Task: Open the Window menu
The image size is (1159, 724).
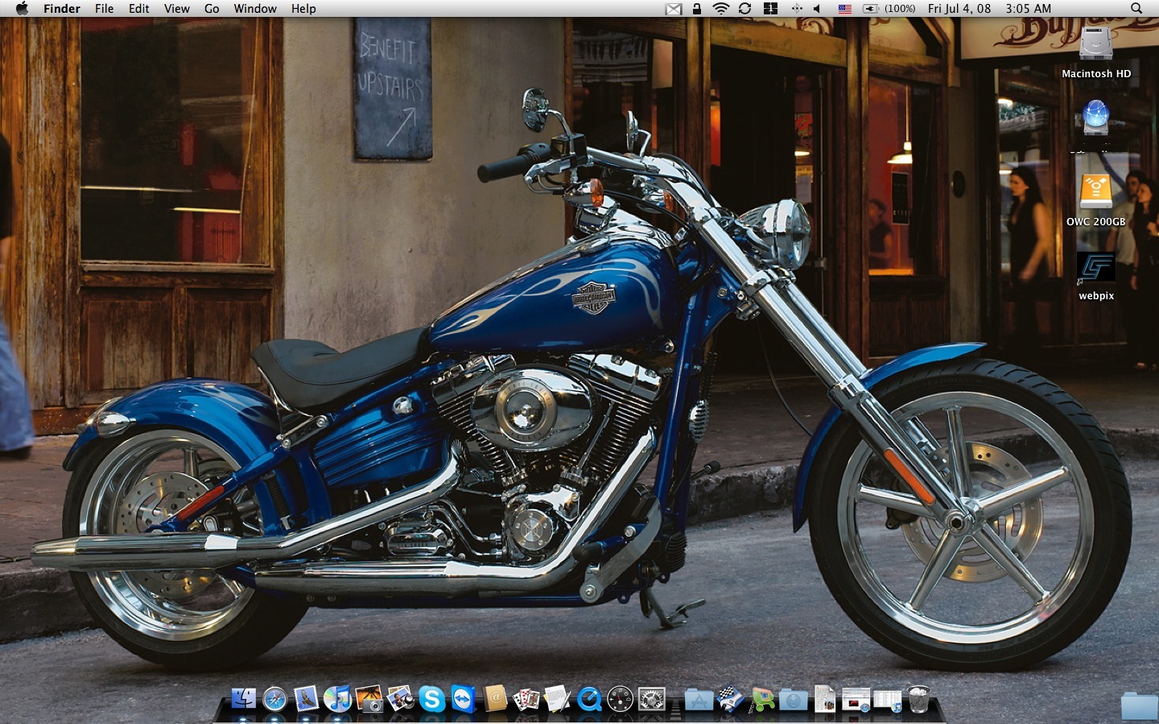Action: [255, 8]
